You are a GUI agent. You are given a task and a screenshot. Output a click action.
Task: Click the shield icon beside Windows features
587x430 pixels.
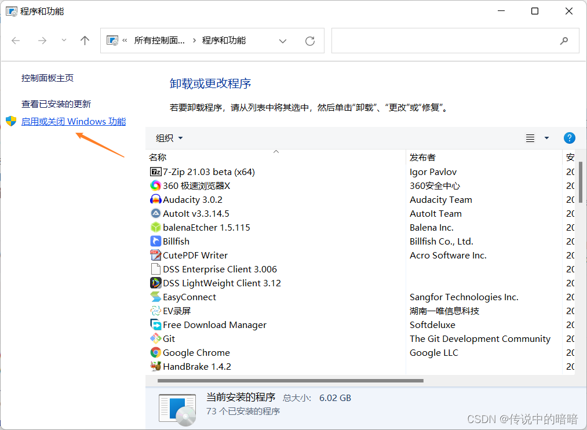pyautogui.click(x=11, y=121)
